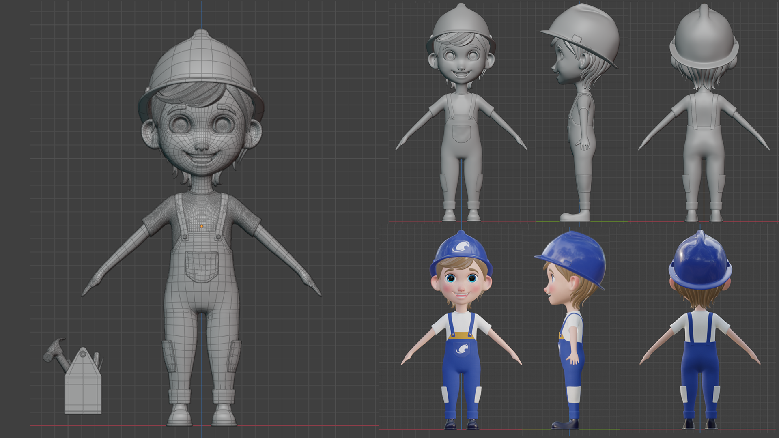Click the wireframe character's smiling mouth
This screenshot has height=438, width=779.
point(202,157)
